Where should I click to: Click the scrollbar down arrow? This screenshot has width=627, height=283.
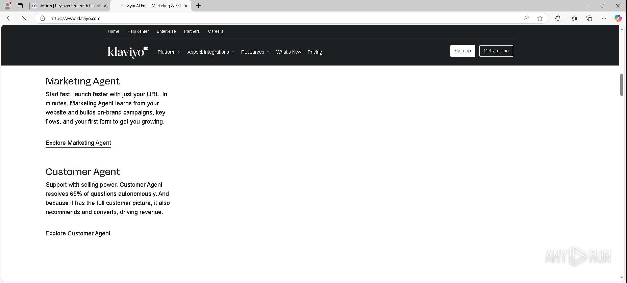622,278
